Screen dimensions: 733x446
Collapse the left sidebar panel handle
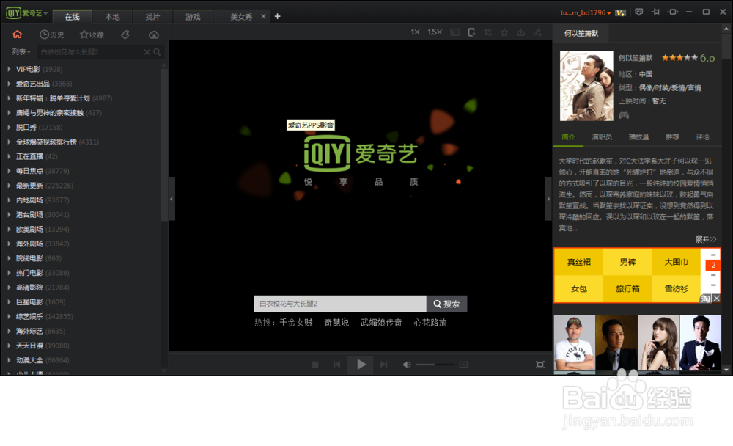coord(172,199)
